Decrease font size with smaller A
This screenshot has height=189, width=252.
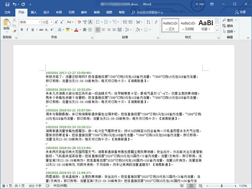62,22
